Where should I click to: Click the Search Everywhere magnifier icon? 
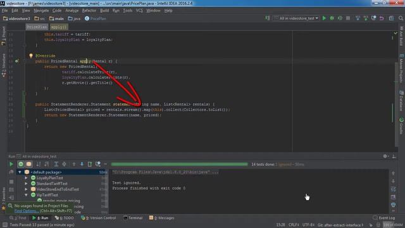pyautogui.click(x=401, y=18)
